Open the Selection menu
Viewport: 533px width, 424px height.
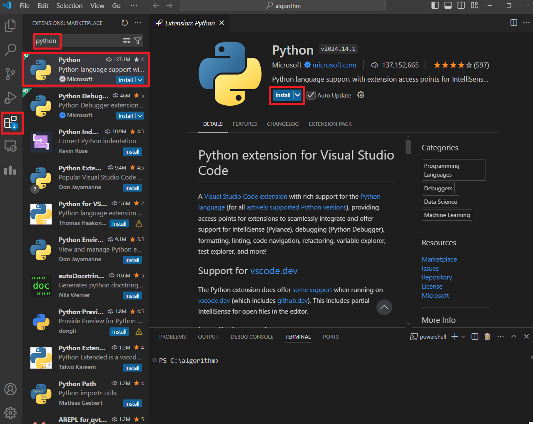(x=70, y=5)
